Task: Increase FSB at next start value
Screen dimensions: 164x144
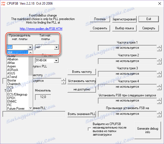Action: point(159,99)
